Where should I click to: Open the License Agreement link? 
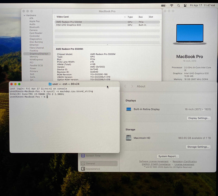(184, 164)
